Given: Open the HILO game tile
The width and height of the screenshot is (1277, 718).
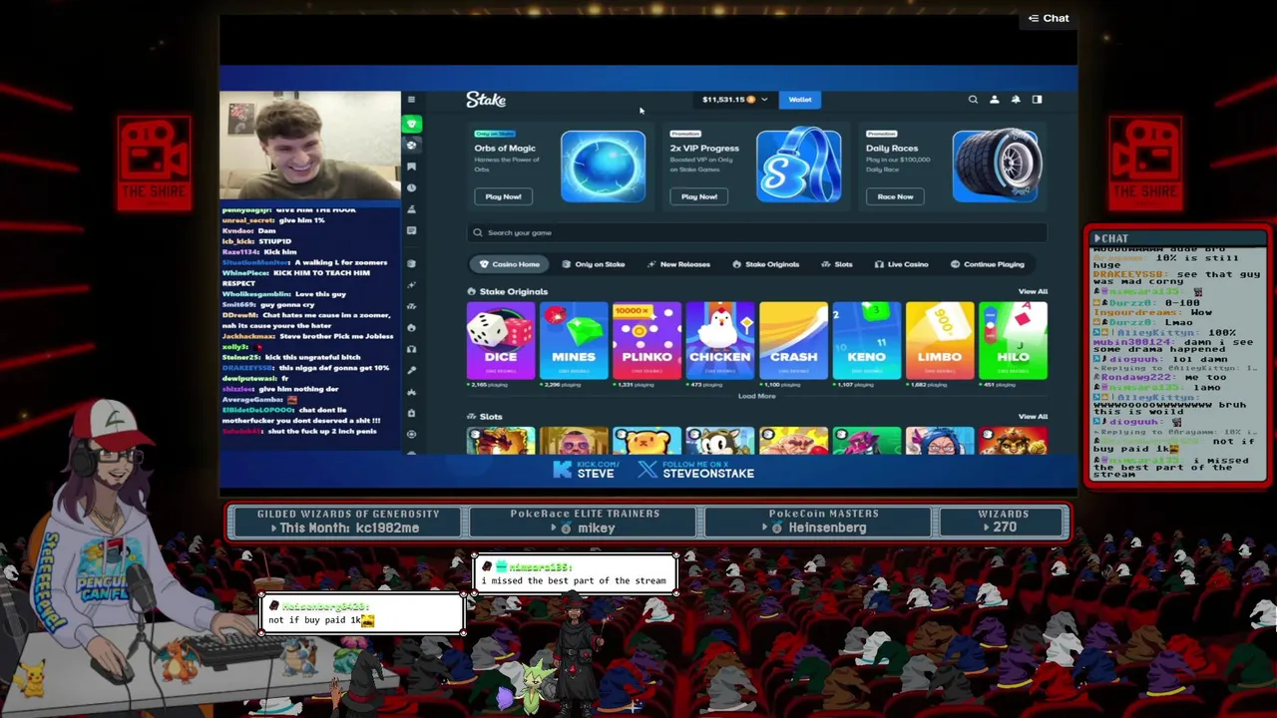Looking at the screenshot, I should 1013,340.
